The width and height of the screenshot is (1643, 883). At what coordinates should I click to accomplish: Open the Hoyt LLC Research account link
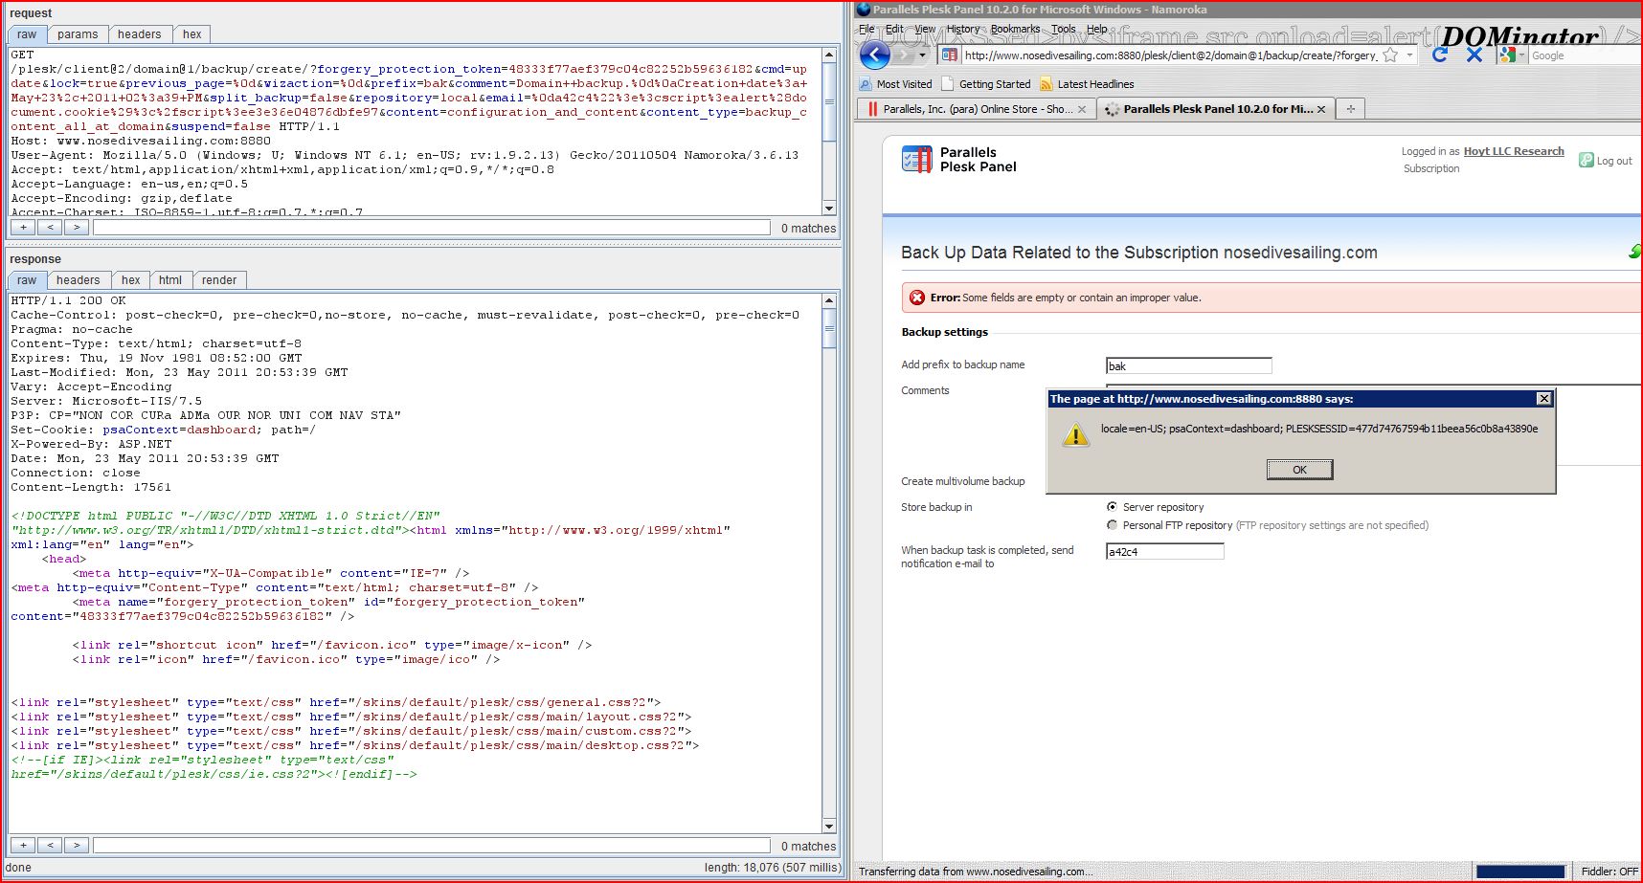[x=1514, y=151]
